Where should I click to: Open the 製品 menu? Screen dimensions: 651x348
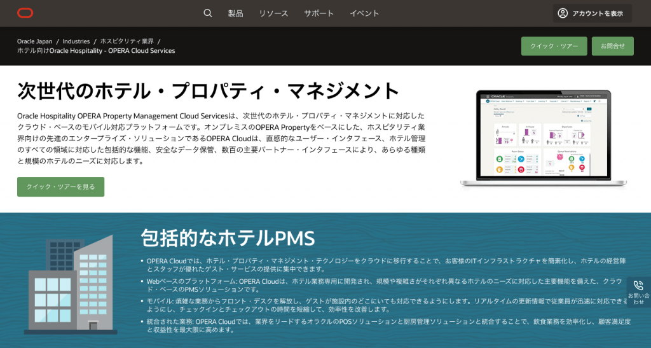pos(235,13)
